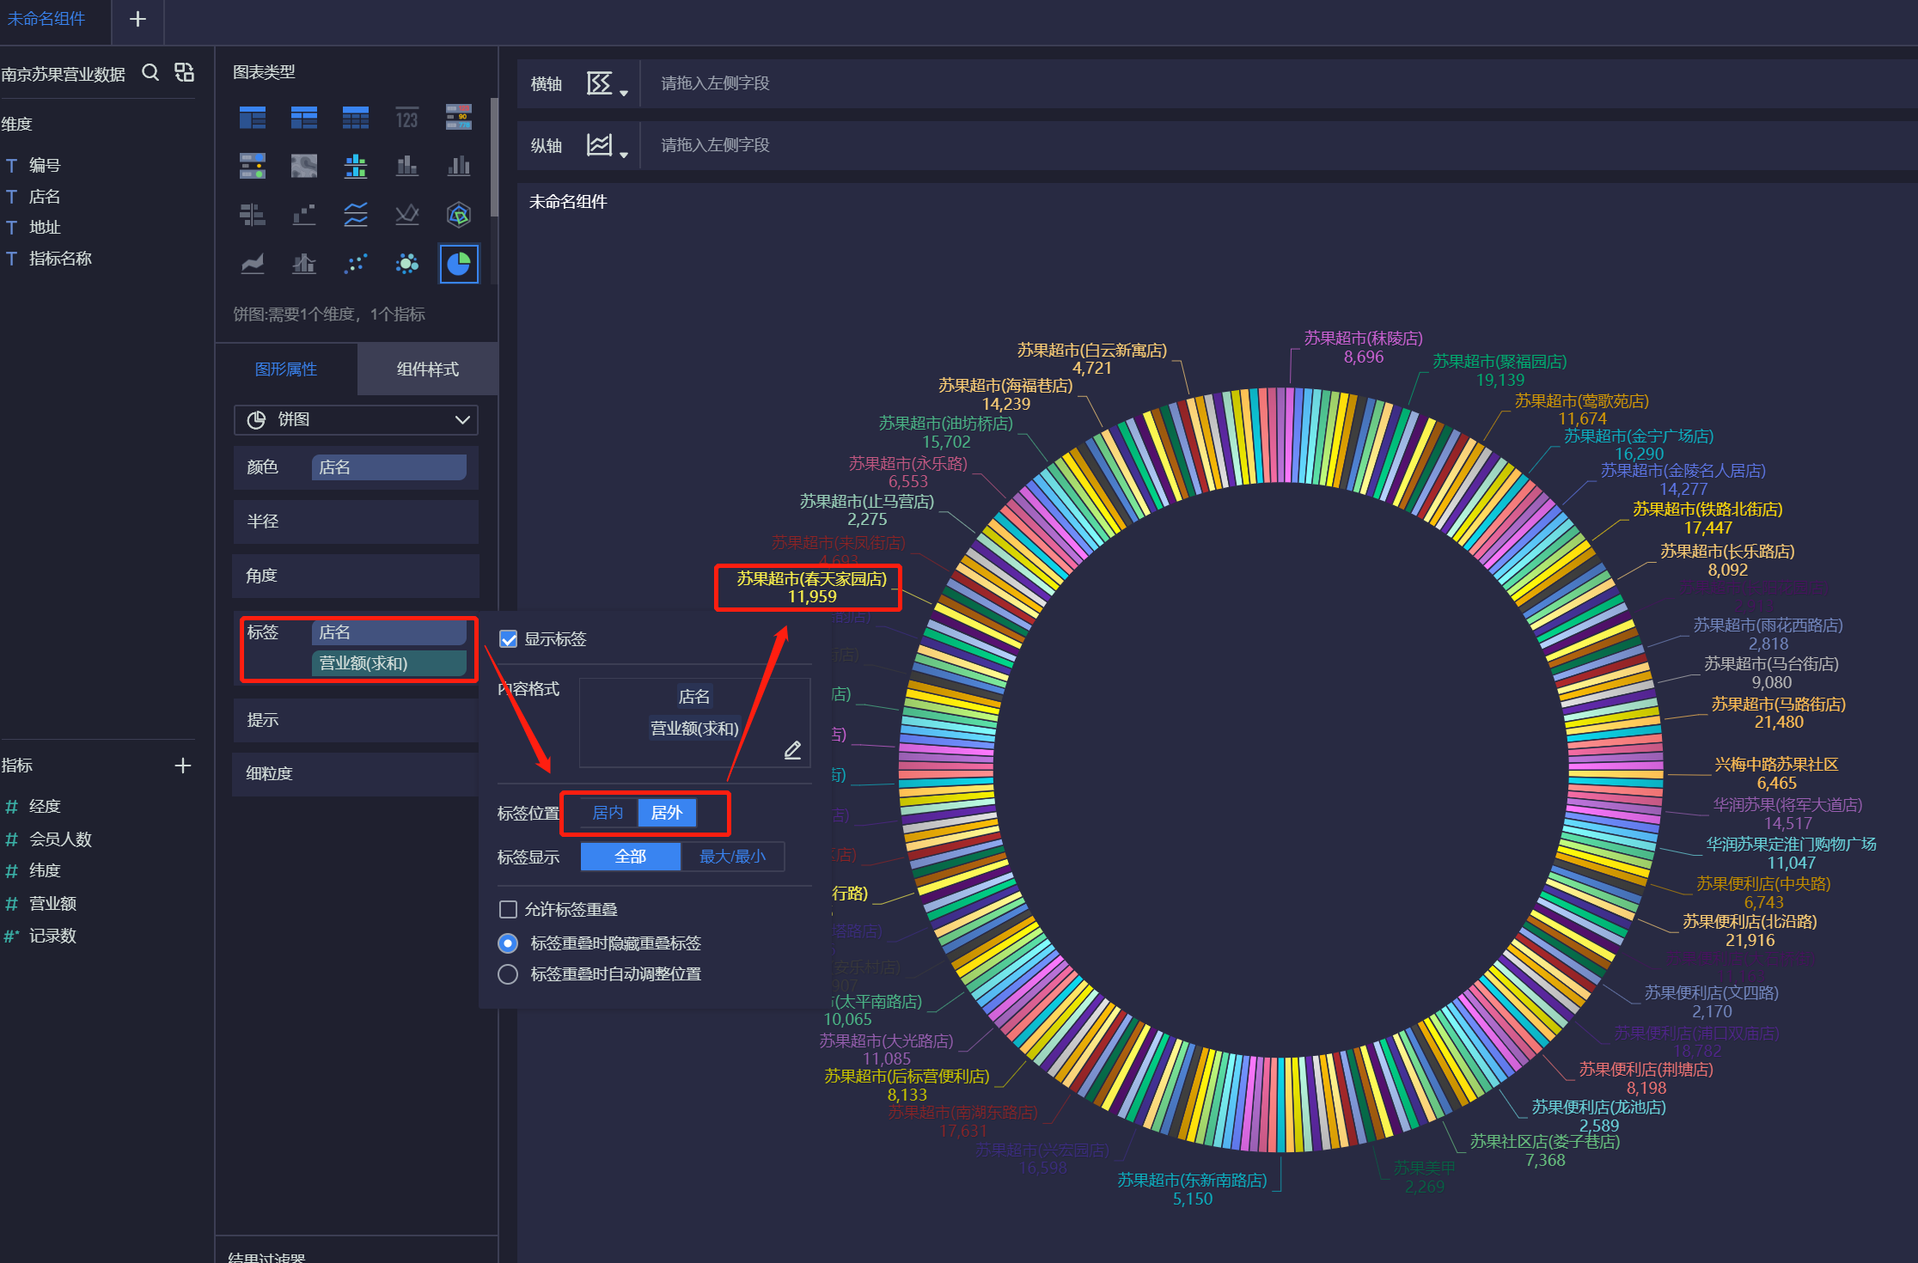Select the KPI indicator card chart type
This screenshot has width=1918, height=1263.
[407, 118]
